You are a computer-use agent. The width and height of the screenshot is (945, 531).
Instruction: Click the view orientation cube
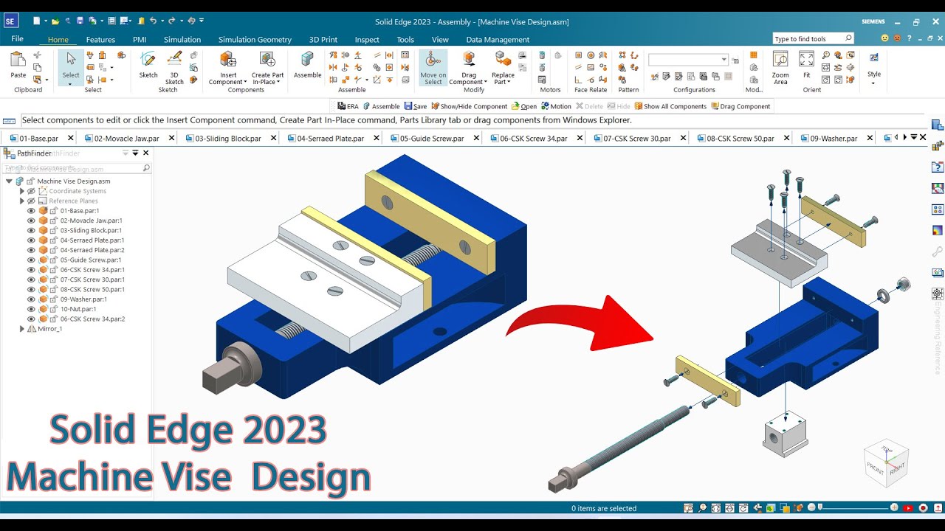click(886, 465)
